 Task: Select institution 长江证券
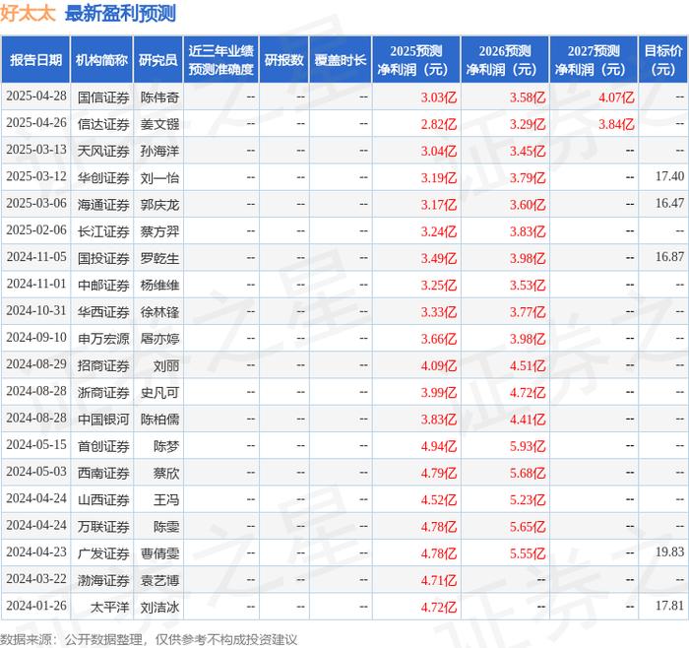[103, 231]
